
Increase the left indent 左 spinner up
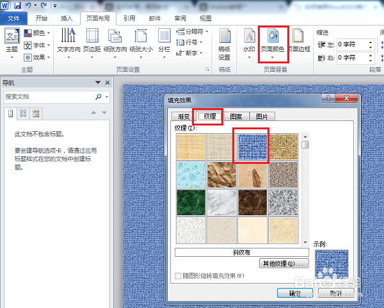371,42
